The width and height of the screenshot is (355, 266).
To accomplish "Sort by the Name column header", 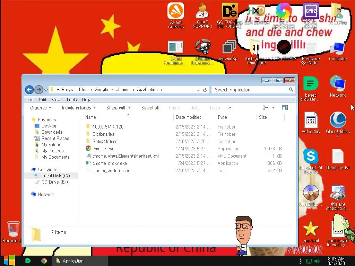I will pyautogui.click(x=129, y=117).
